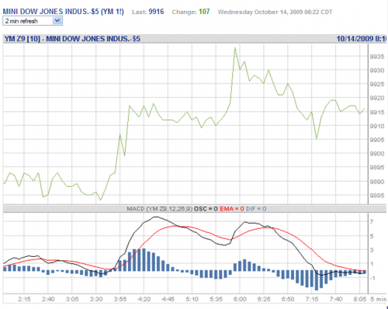Click the 9905 price axis label
Viewport: 388px width, 309px height.
click(x=377, y=140)
